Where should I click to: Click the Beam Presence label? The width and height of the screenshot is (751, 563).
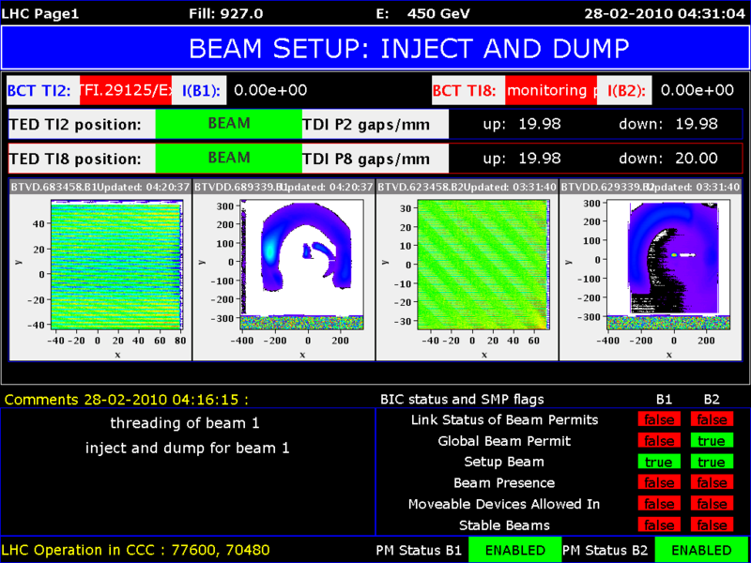pos(504,483)
